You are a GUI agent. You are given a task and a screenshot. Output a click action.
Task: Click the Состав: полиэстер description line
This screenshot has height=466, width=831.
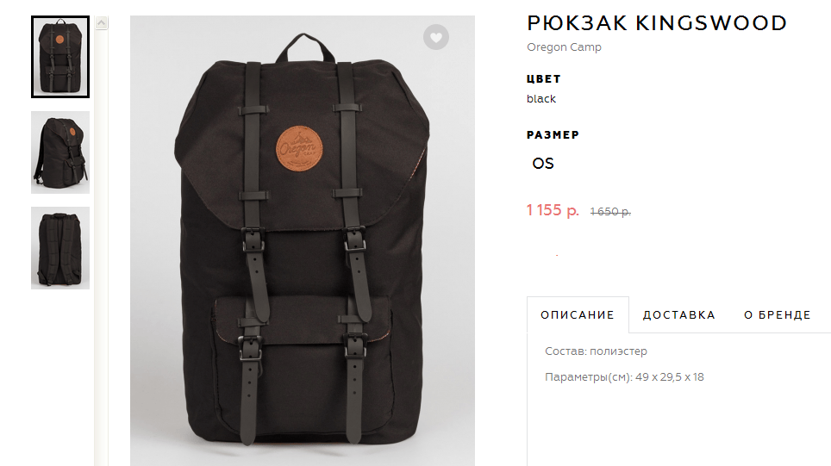(596, 351)
